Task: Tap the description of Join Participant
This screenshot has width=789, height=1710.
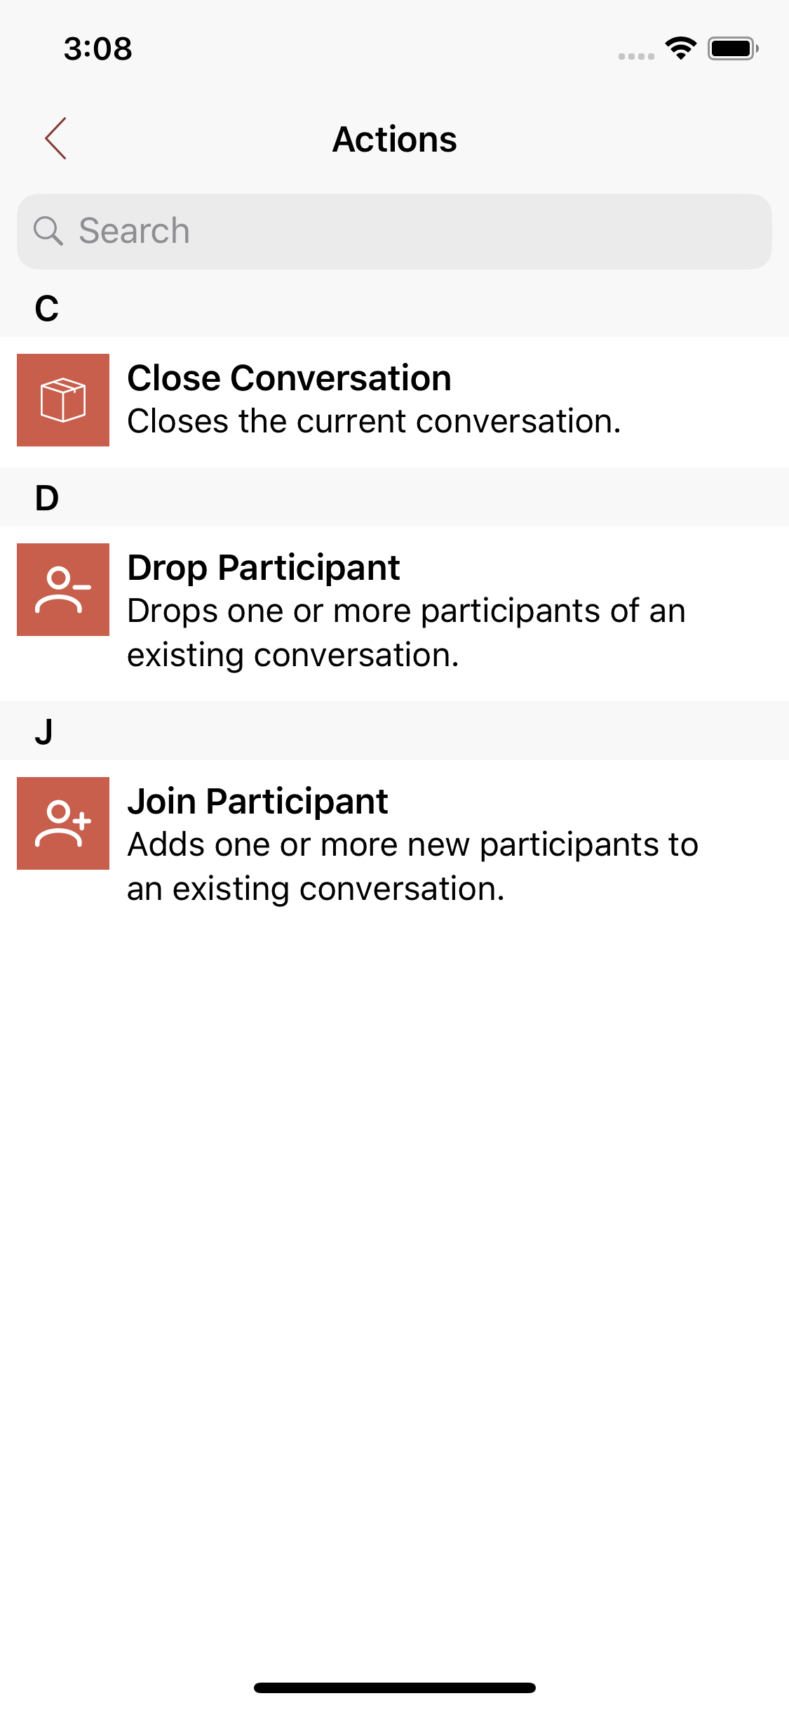Action: tap(412, 866)
